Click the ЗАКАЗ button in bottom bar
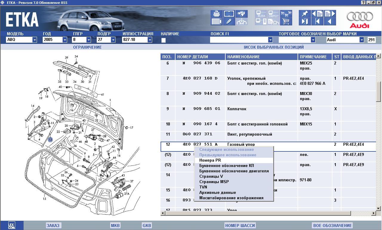This screenshot has height=230, width=382. tap(53, 226)
